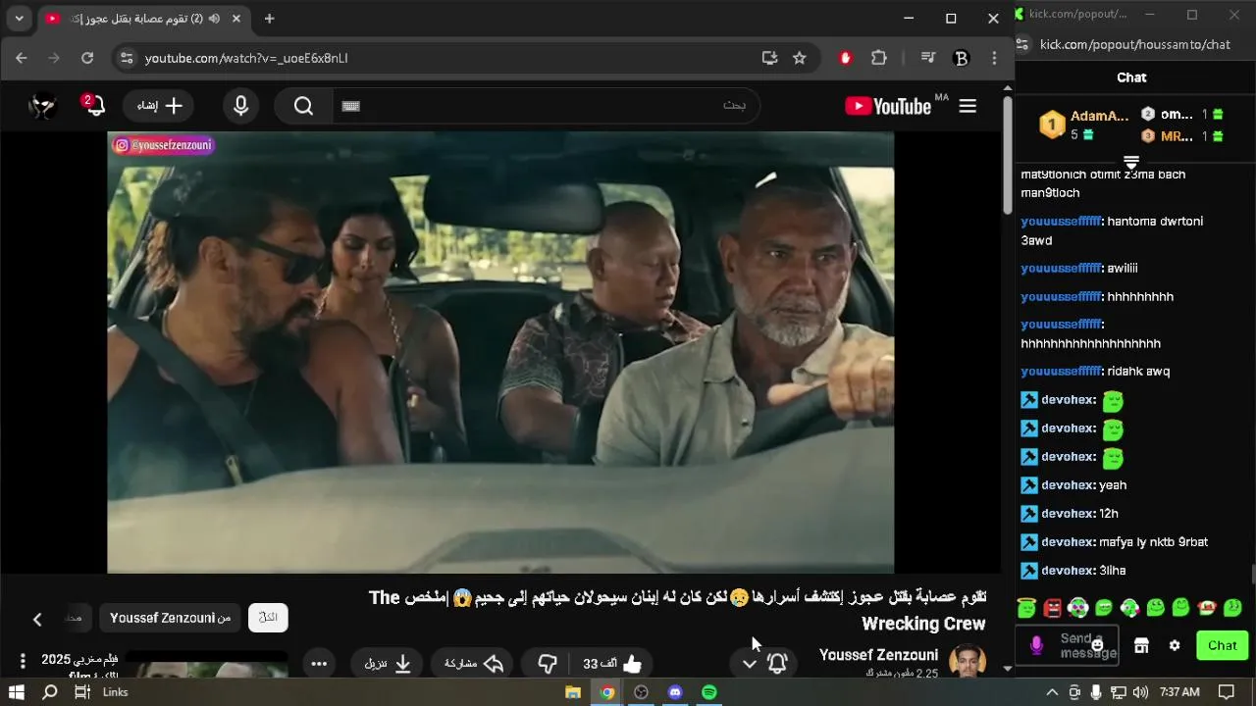Expand notification options chevron beside bell

[x=750, y=664]
